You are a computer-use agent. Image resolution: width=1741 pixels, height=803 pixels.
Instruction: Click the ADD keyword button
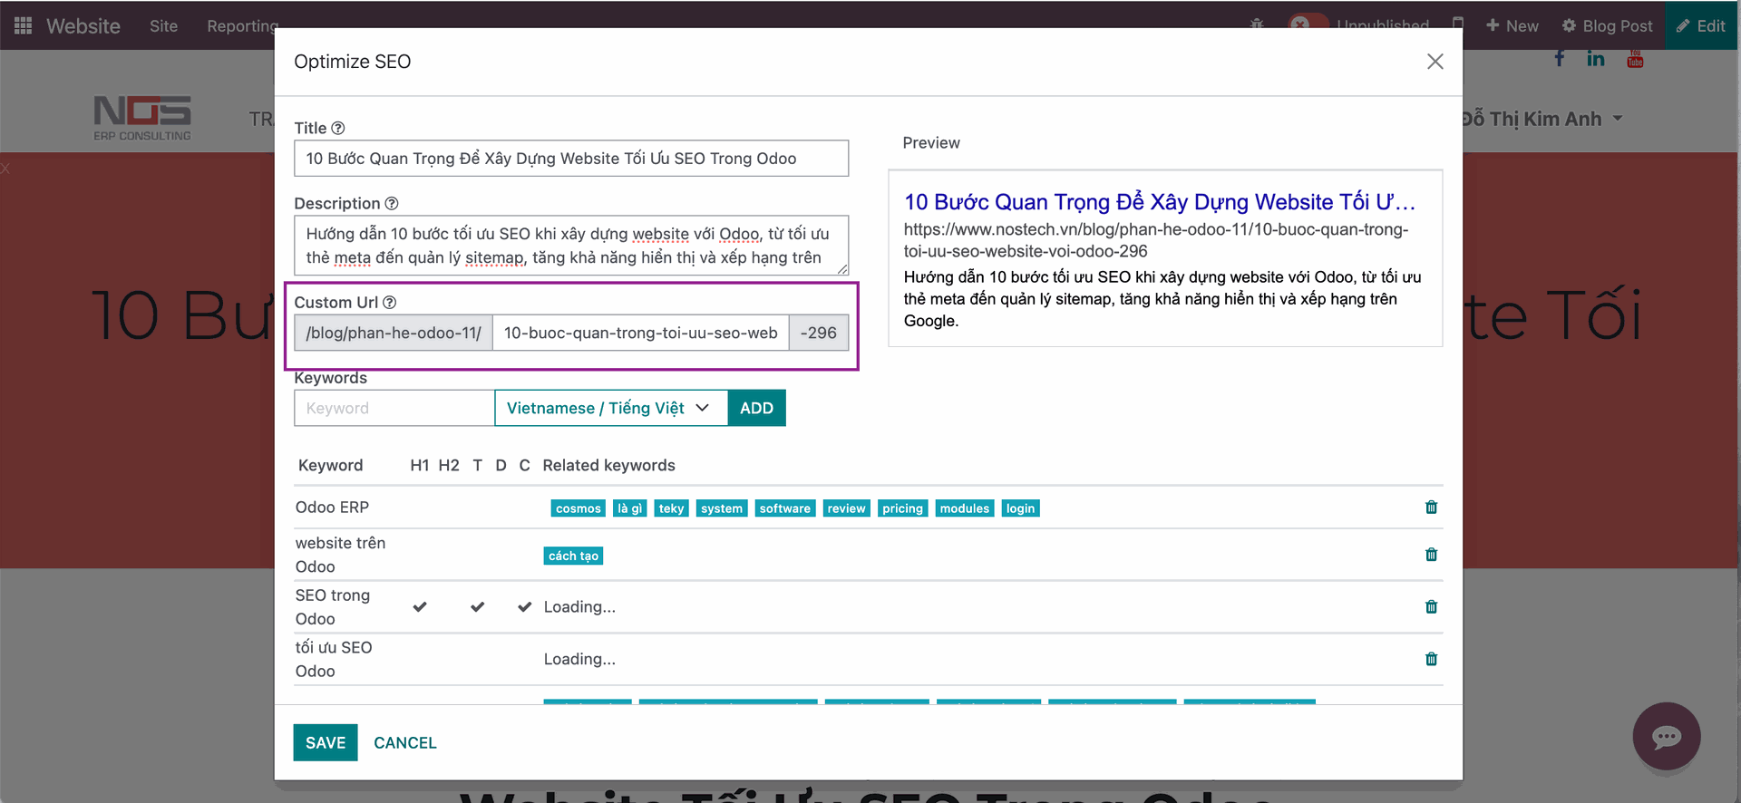pos(756,408)
